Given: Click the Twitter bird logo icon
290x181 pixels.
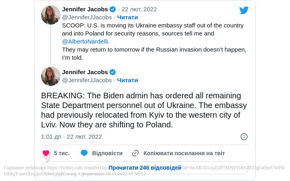Looking at the screenshot, I should click(x=244, y=10).
